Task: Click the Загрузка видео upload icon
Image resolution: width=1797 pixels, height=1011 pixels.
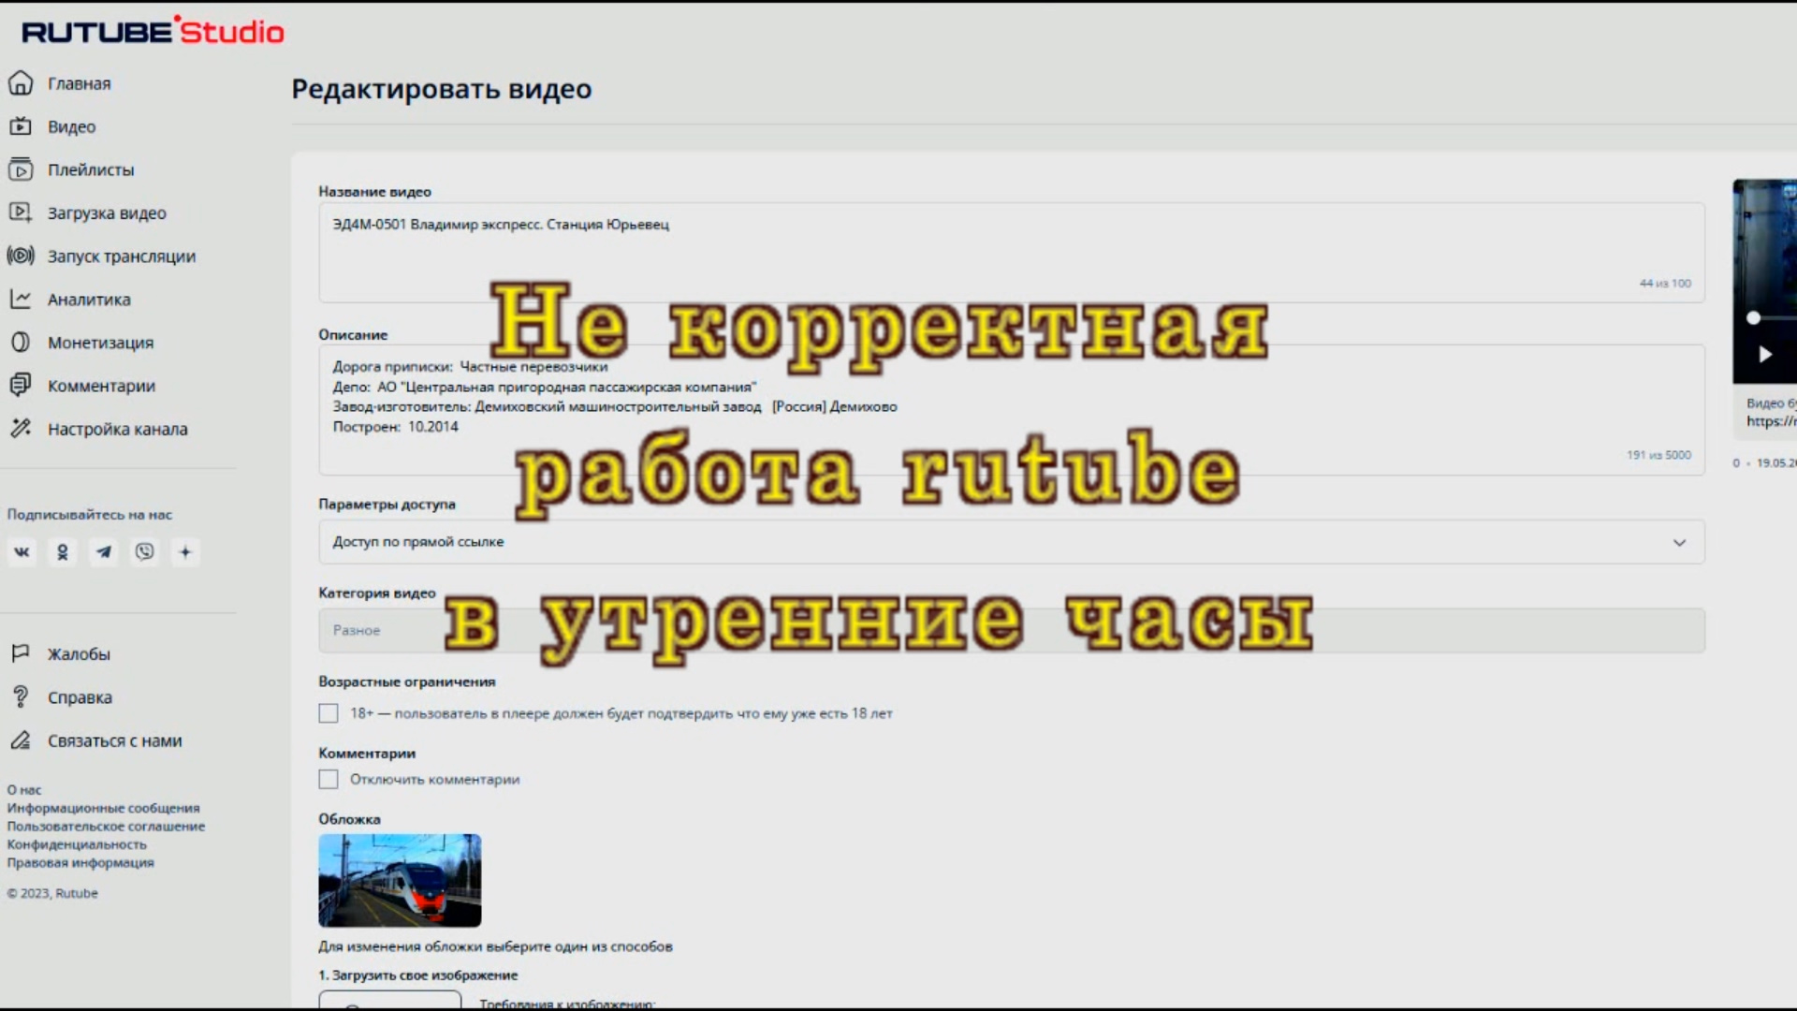Action: click(21, 212)
